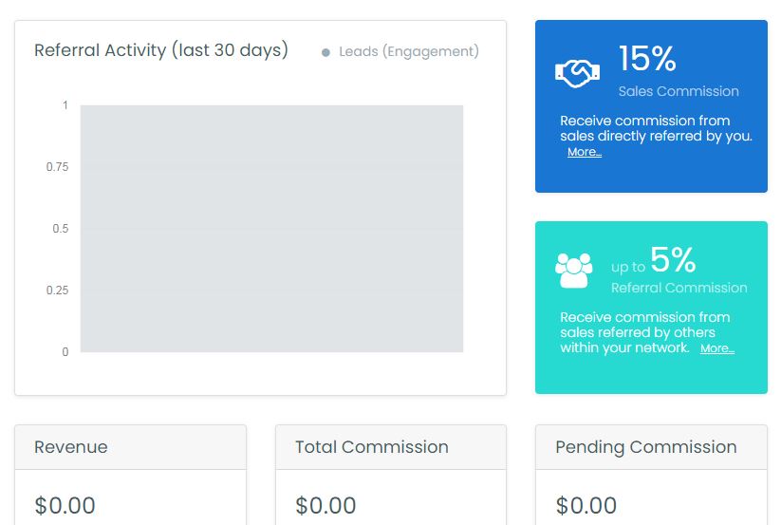Open the More link under Referral Commission
Screen dimensions: 781x525
[716, 348]
